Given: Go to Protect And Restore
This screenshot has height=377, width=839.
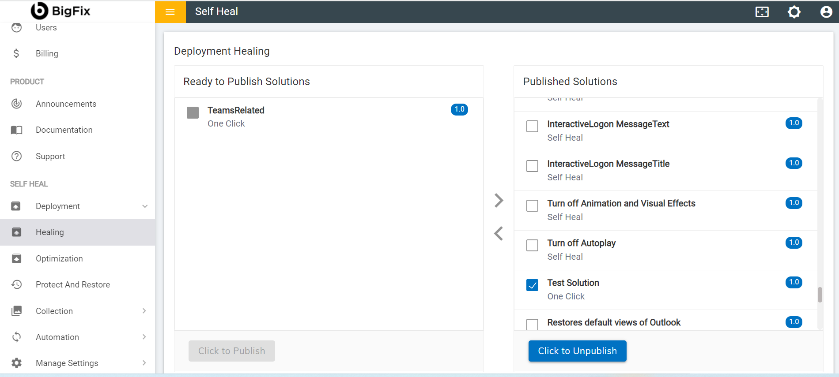Looking at the screenshot, I should pos(73,285).
